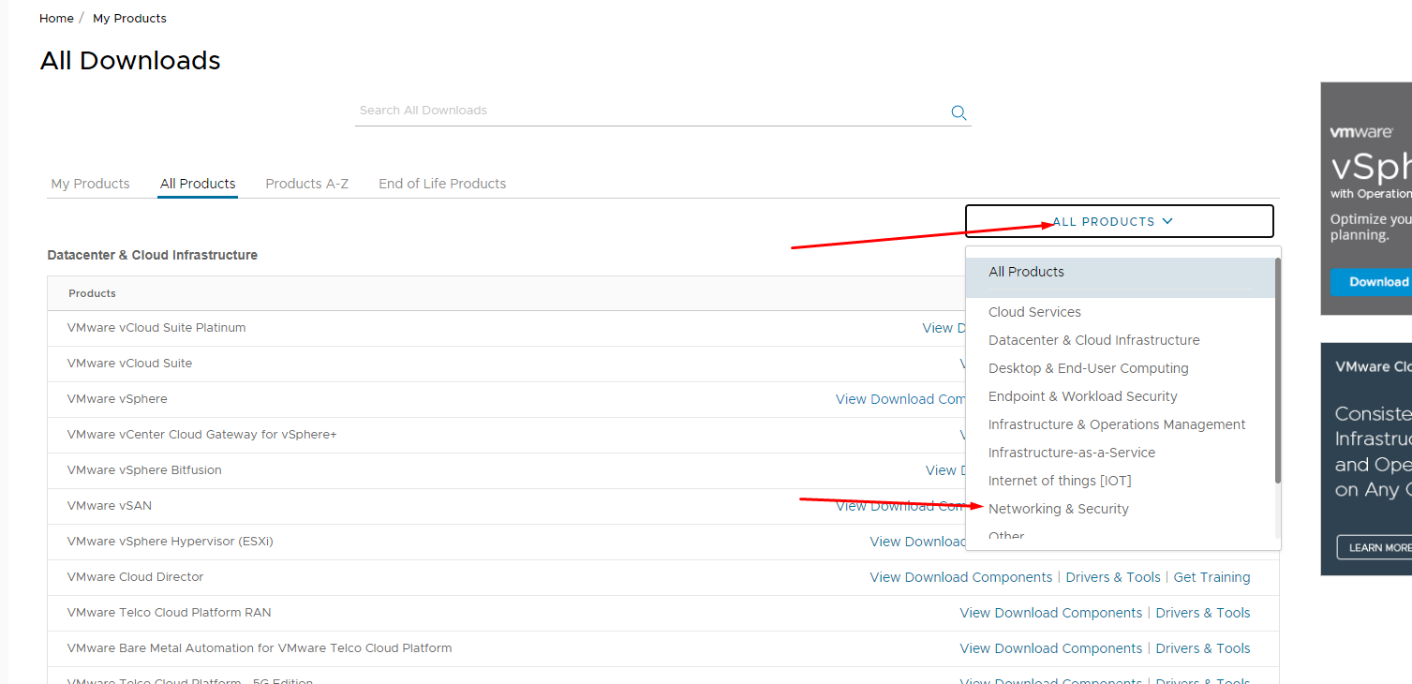View Download Components for vSphere Hypervisor (ESXi)
The width and height of the screenshot is (1412, 684).
(x=917, y=542)
